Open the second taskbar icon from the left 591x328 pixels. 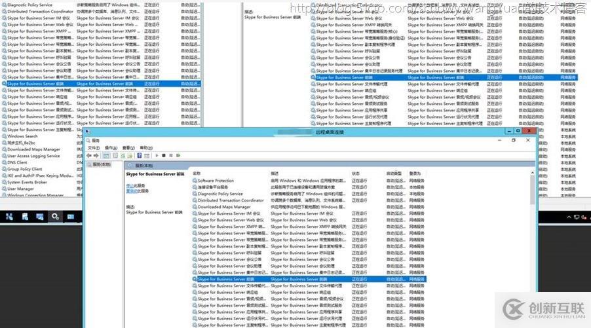pyautogui.click(x=25, y=217)
